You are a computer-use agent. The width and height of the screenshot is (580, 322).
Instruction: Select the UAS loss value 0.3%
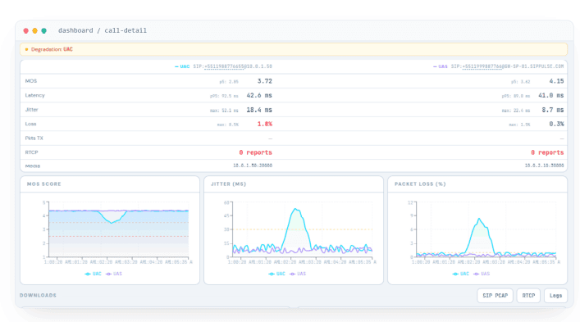click(x=556, y=124)
